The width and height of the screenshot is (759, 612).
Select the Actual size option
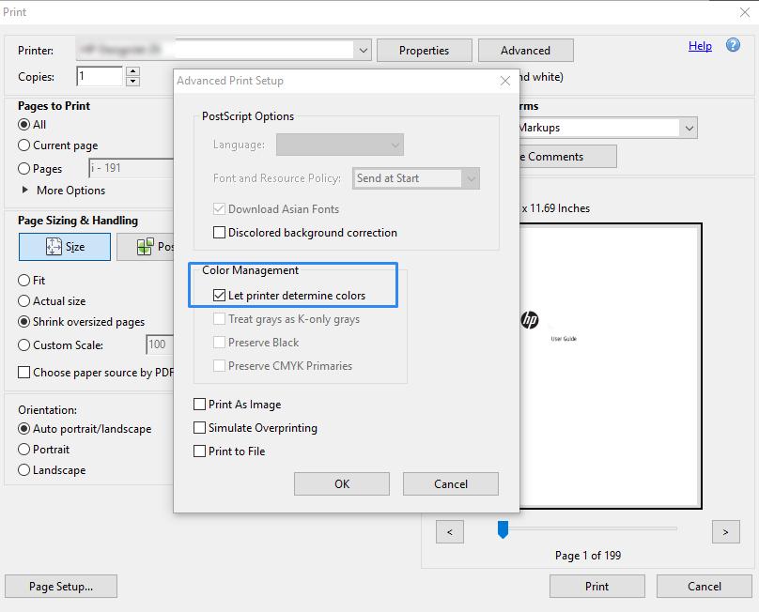[x=23, y=301]
